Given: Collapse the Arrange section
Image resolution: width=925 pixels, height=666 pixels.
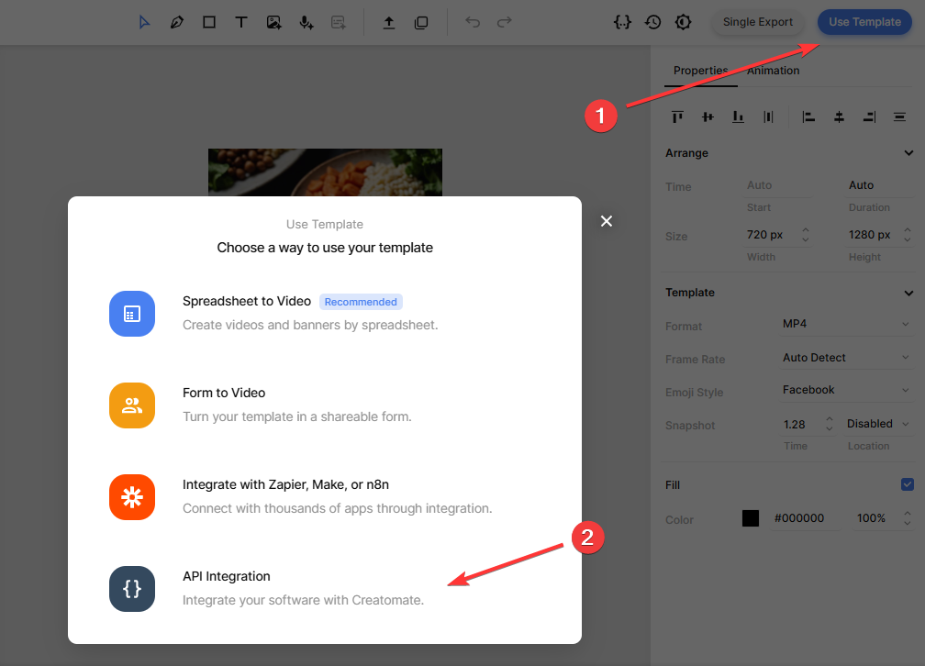Looking at the screenshot, I should click(908, 153).
